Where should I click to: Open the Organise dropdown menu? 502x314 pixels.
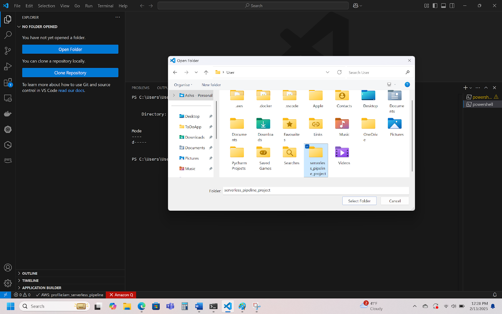(183, 85)
